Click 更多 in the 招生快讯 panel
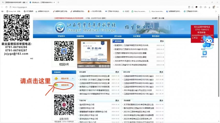 162,41
